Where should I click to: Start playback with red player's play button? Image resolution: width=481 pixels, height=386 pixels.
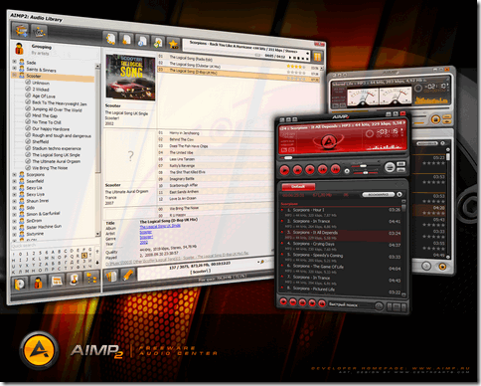(284, 170)
